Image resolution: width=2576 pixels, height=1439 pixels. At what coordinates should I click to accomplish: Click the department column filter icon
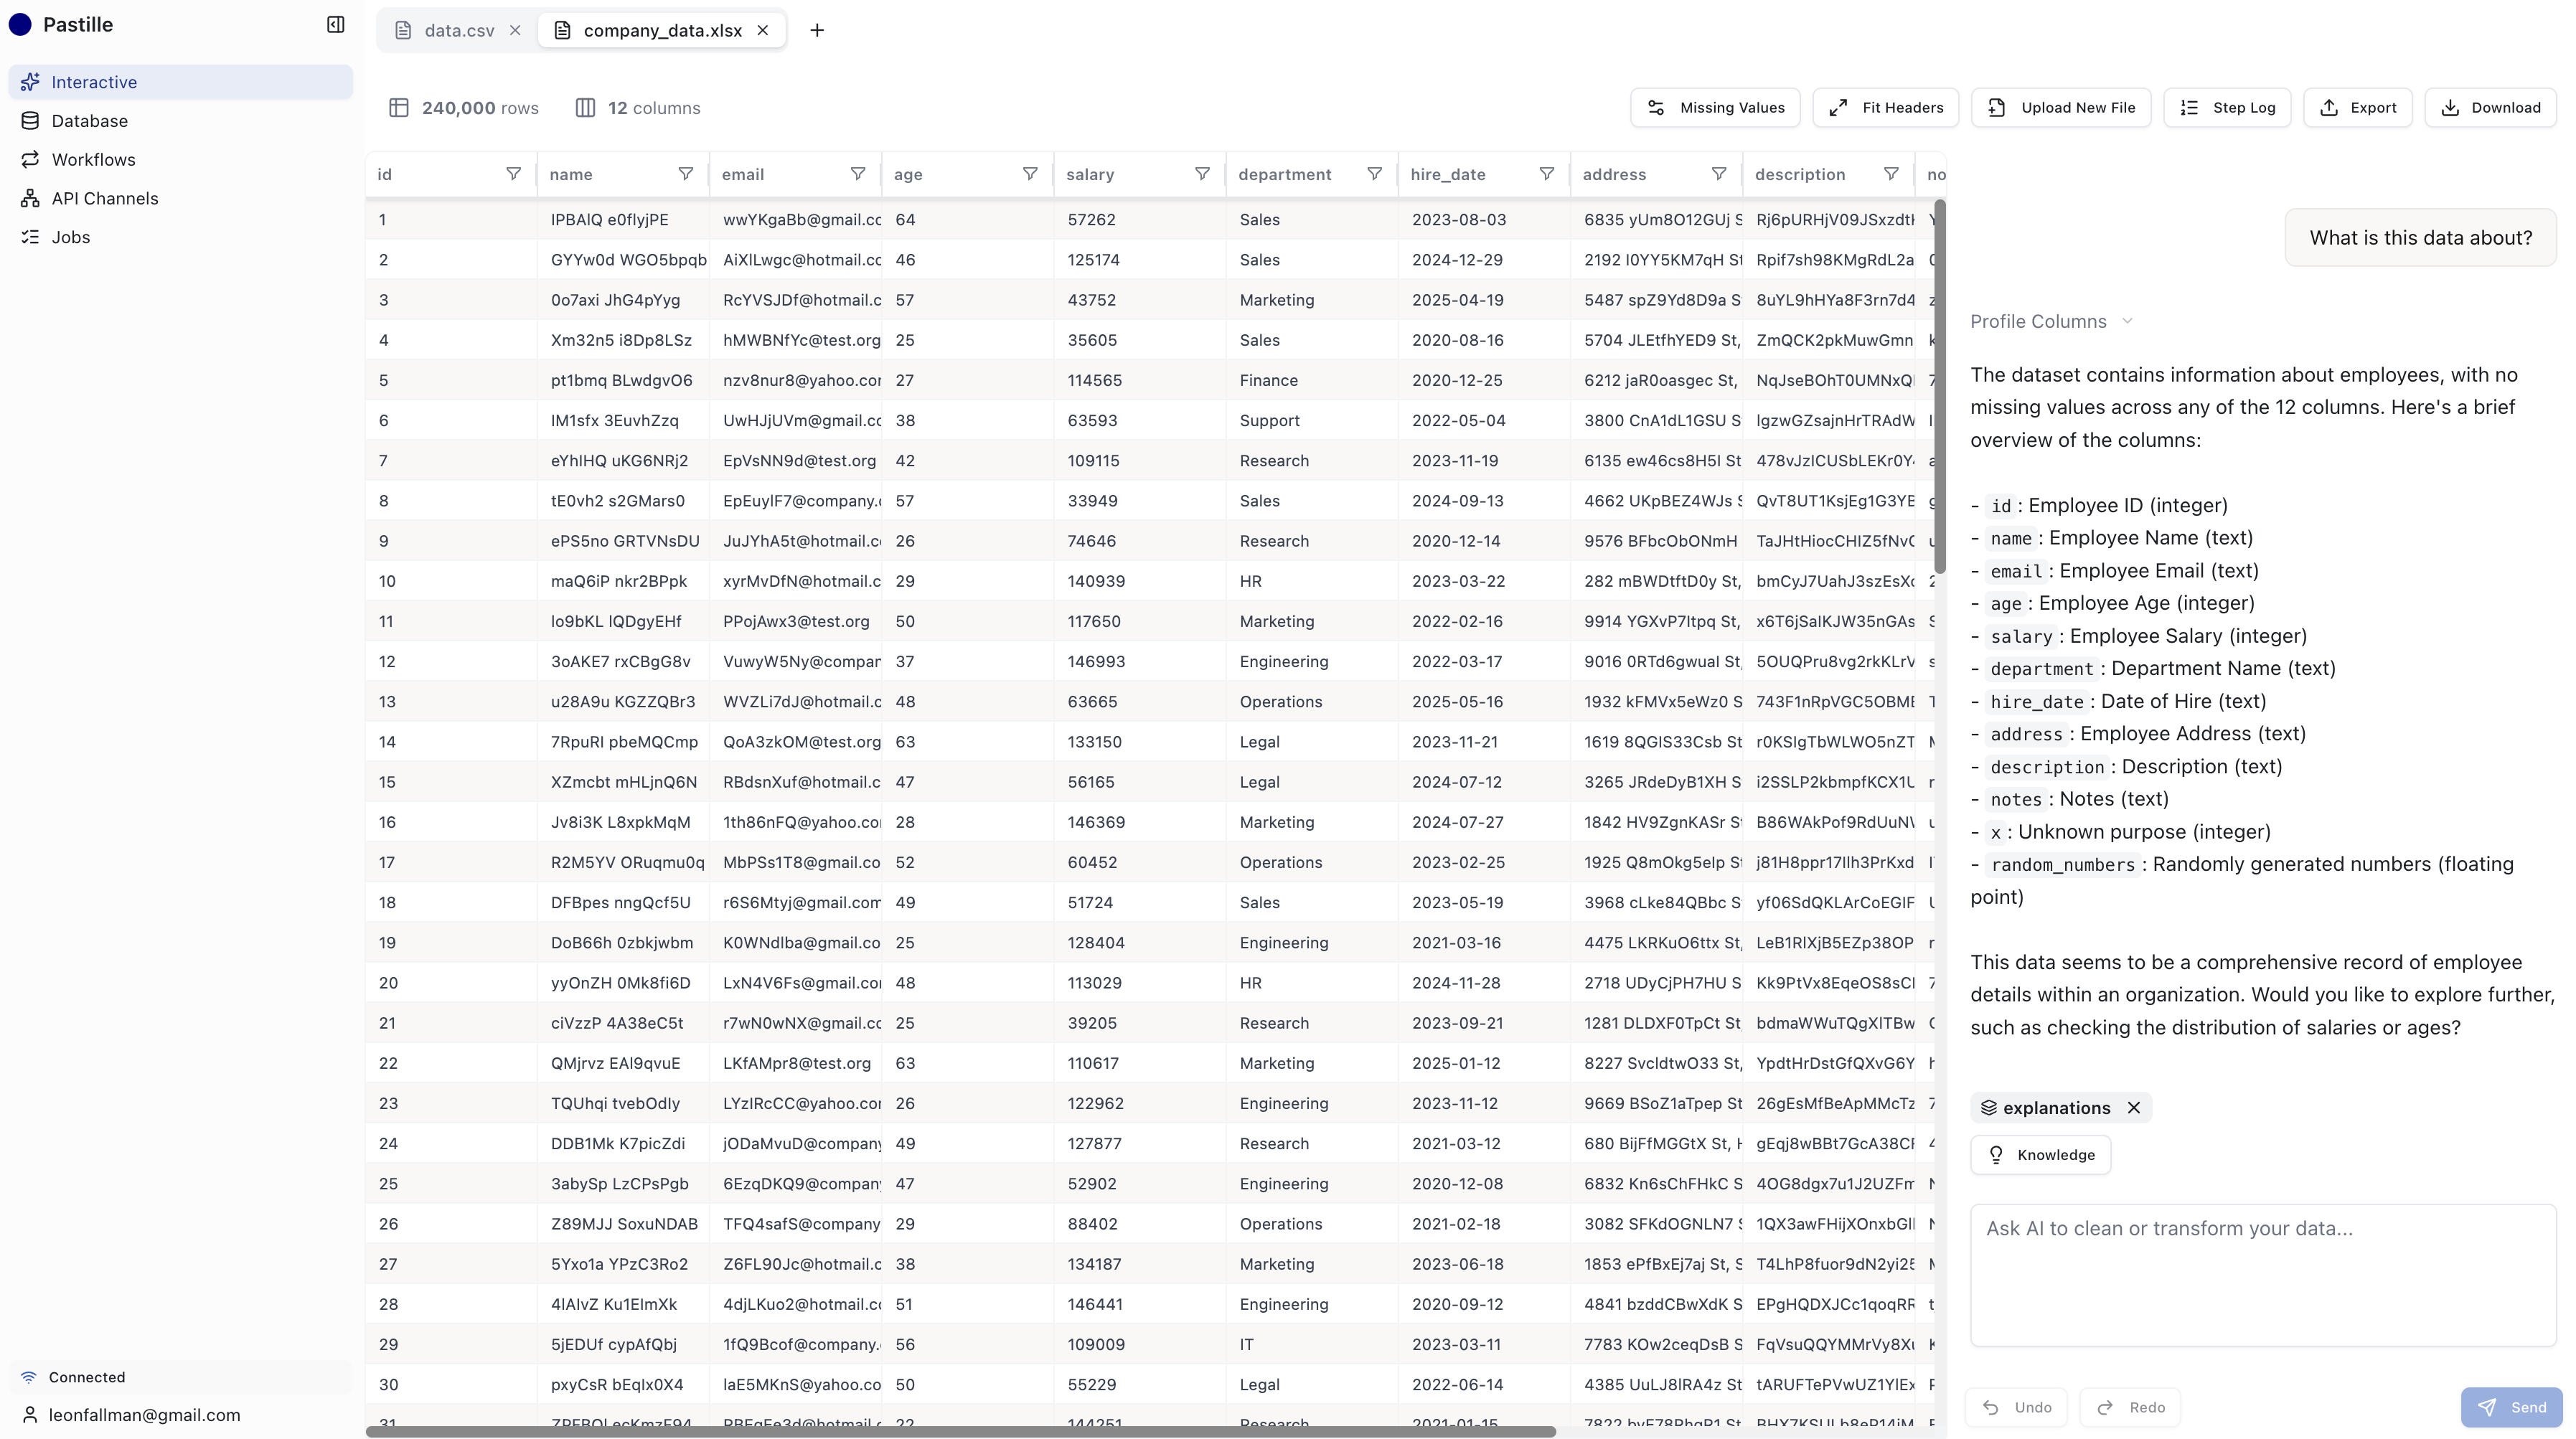coord(1374,174)
